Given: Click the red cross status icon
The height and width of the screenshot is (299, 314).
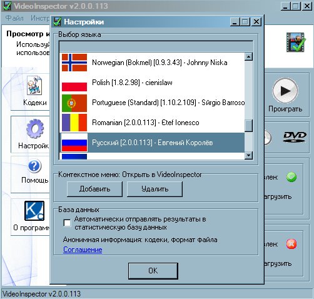Looking at the screenshot, I should [x=291, y=244].
